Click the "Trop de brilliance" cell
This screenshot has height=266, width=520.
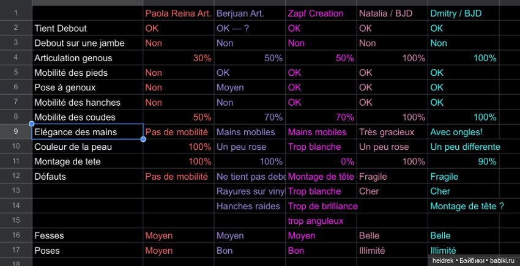point(321,206)
